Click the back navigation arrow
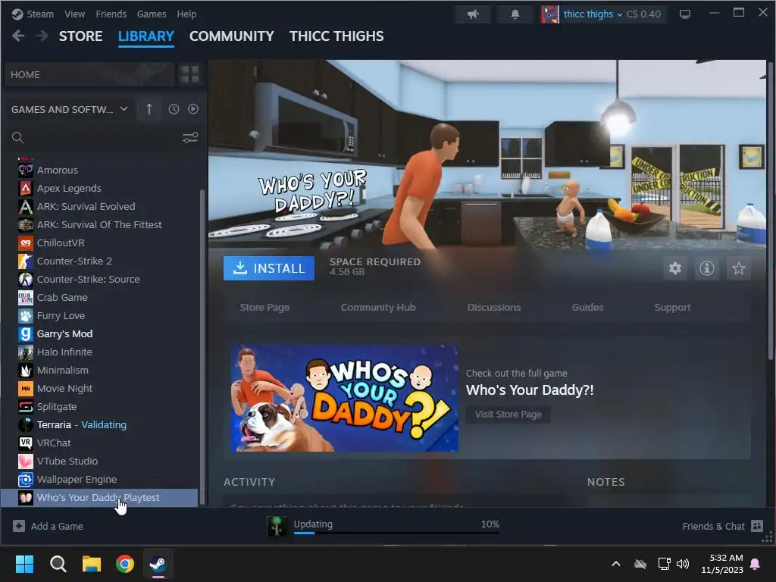Screen dimensions: 776x582 tap(18, 36)
